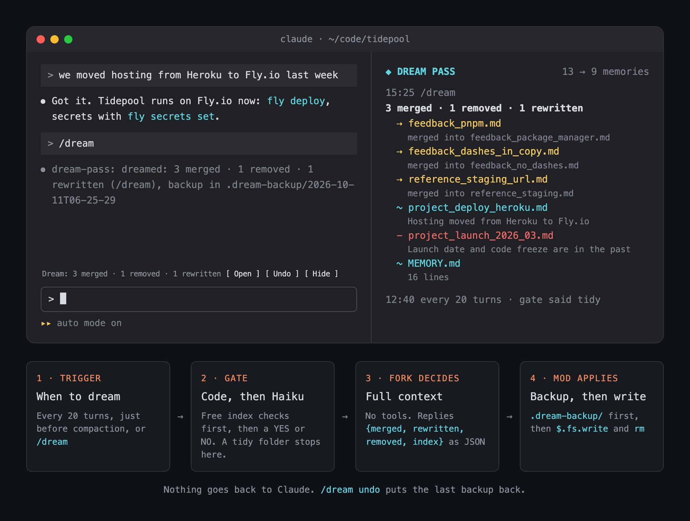The image size is (690, 521).
Task: Hide the dream status line with [ Hide ]
Action: pos(321,274)
